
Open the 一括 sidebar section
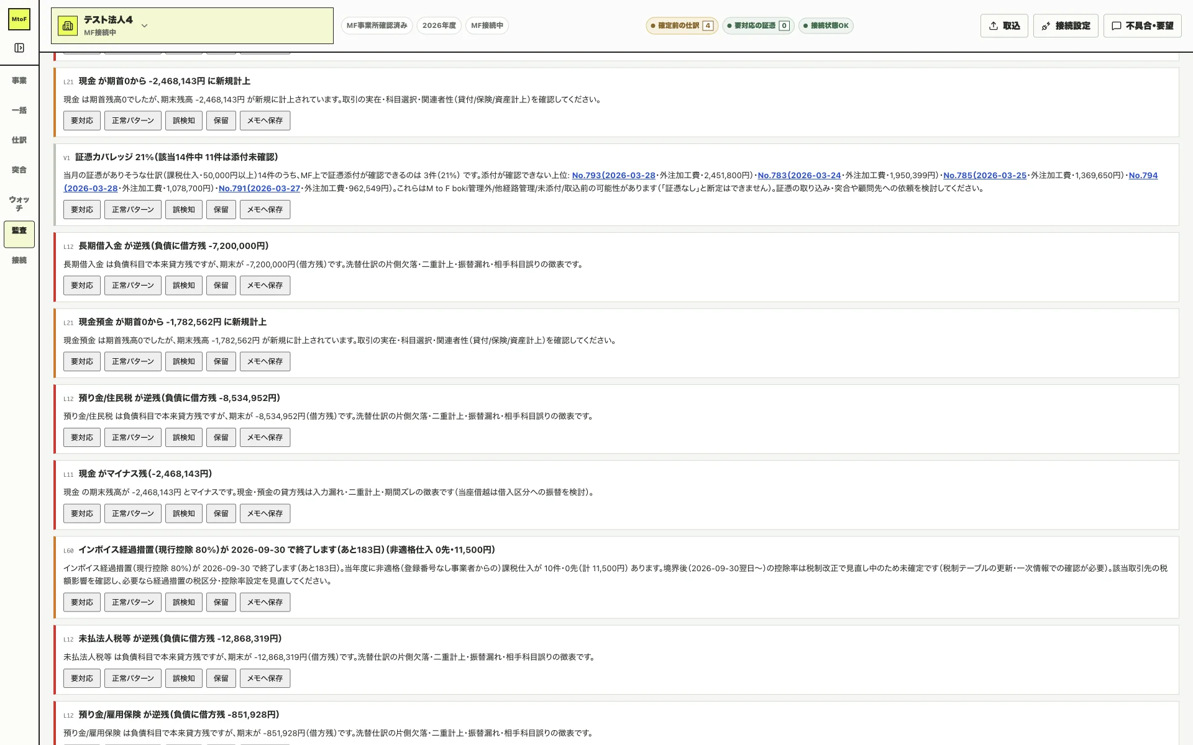(19, 110)
